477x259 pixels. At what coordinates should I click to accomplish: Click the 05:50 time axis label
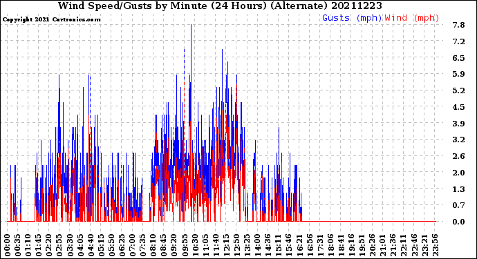point(111,245)
